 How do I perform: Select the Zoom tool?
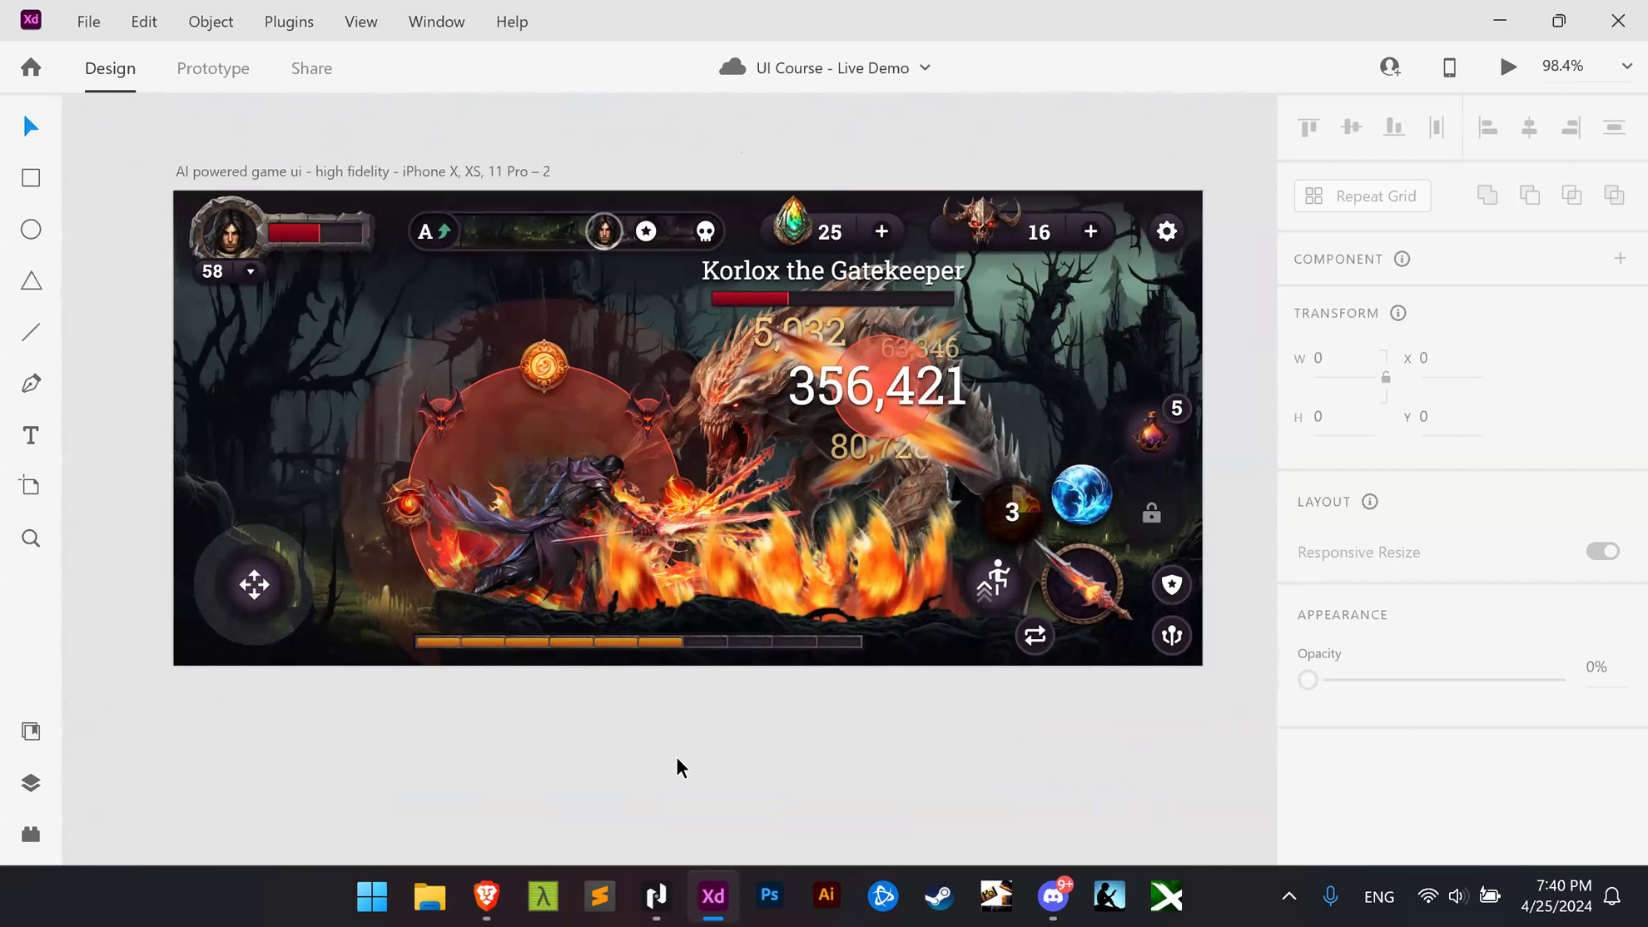pos(31,538)
